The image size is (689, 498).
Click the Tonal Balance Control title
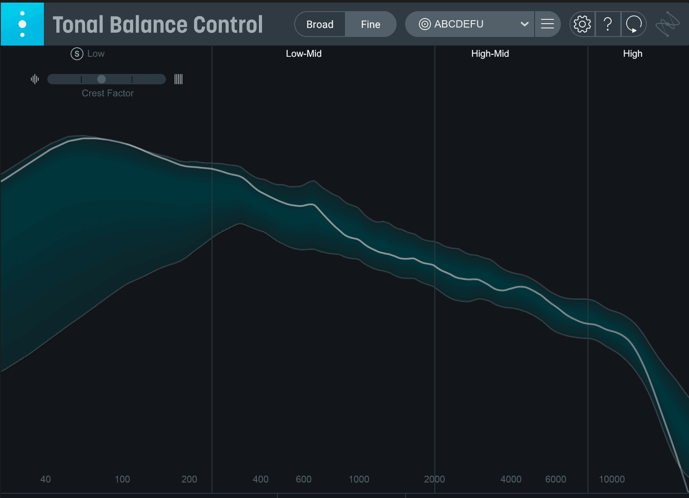pos(158,25)
